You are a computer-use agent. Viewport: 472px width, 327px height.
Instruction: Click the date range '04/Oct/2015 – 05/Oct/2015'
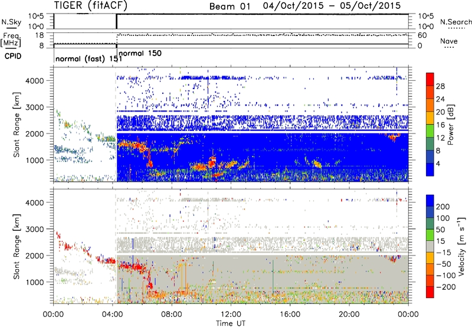pyautogui.click(x=332, y=6)
